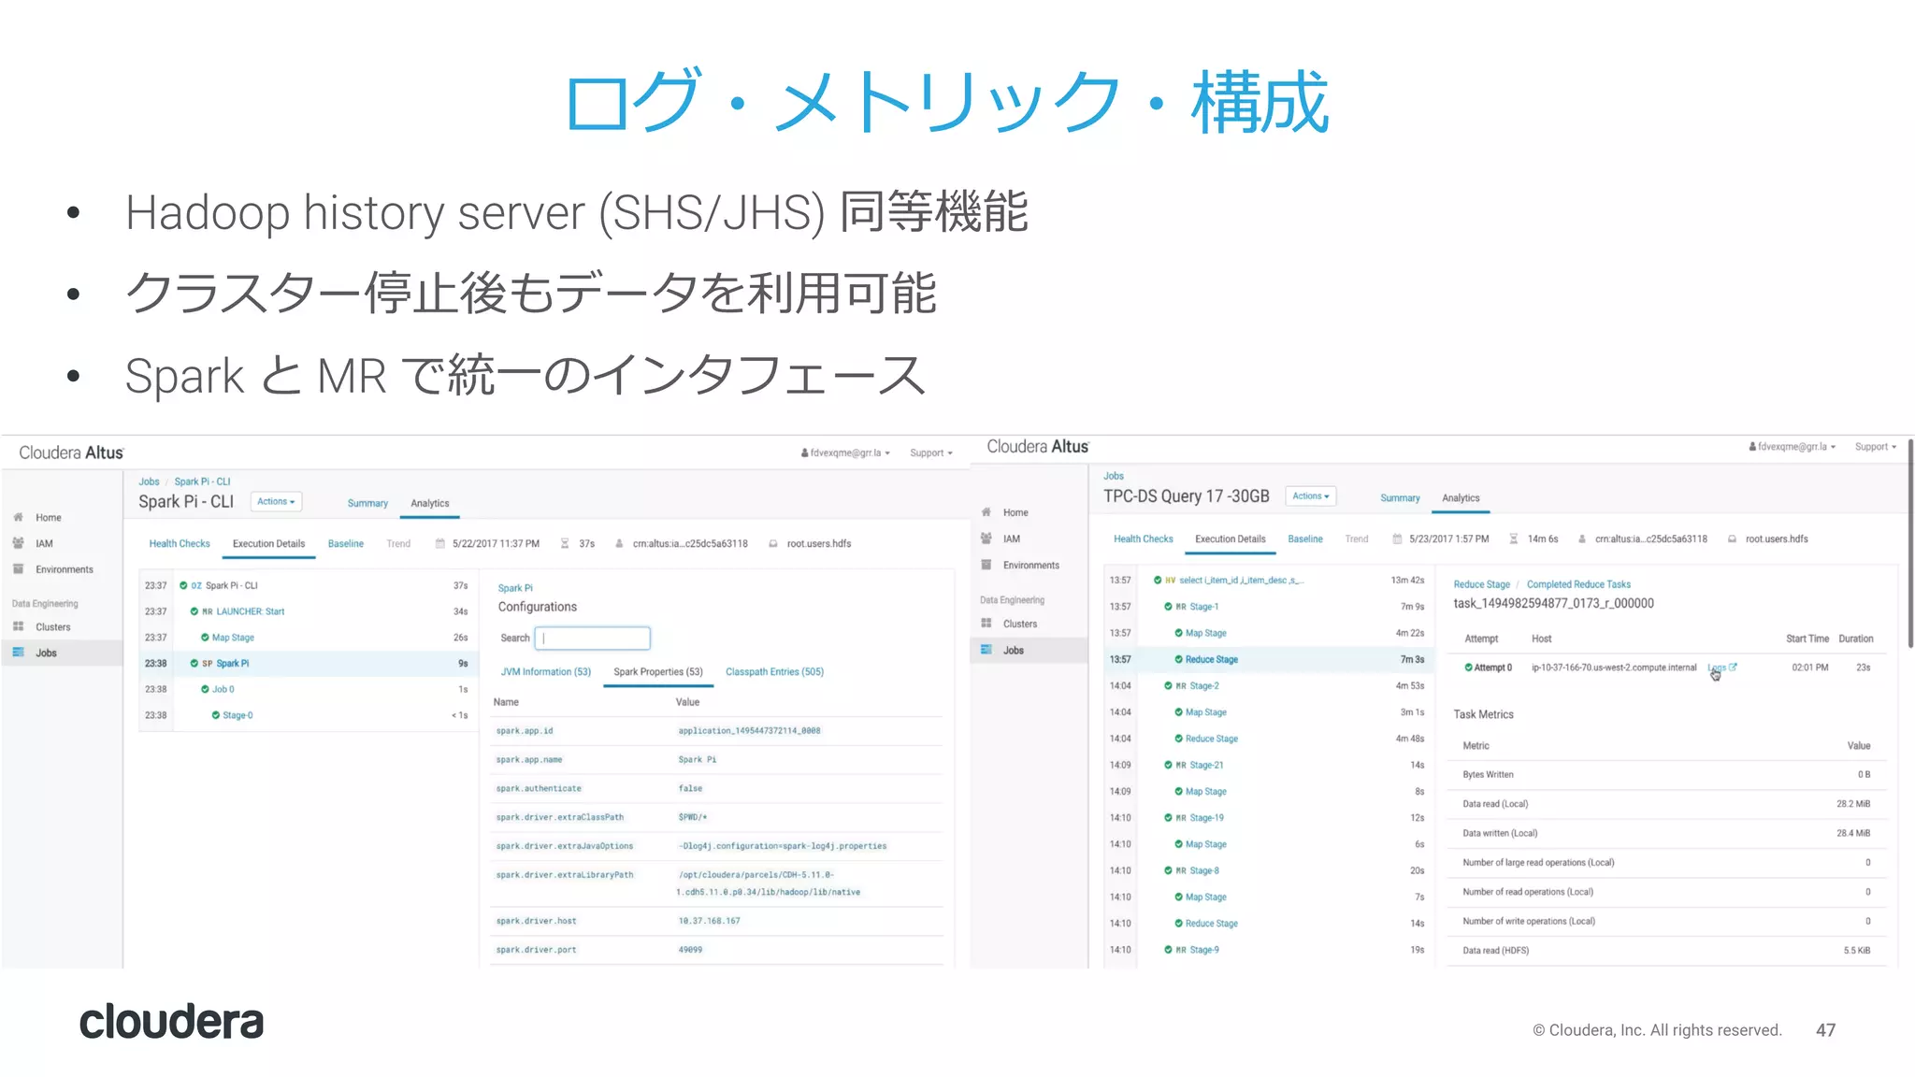Click the calendar icon beside 5/22/2017 11:37 PM
Screen dimensions: 1915x1077
439,544
